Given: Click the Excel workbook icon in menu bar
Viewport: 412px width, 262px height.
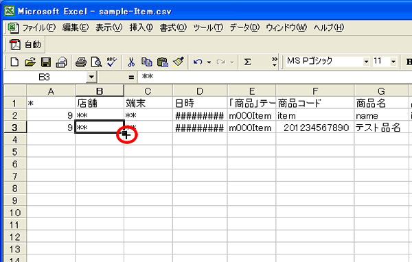Looking at the screenshot, I should click(13, 27).
